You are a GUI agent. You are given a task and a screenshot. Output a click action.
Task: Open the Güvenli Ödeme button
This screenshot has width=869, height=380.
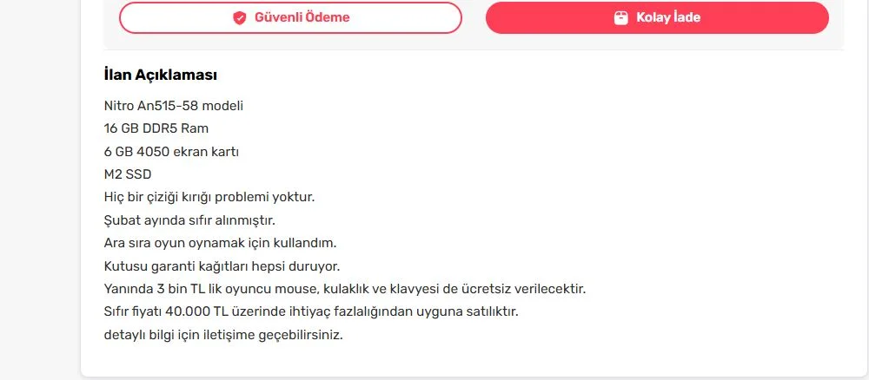[290, 17]
